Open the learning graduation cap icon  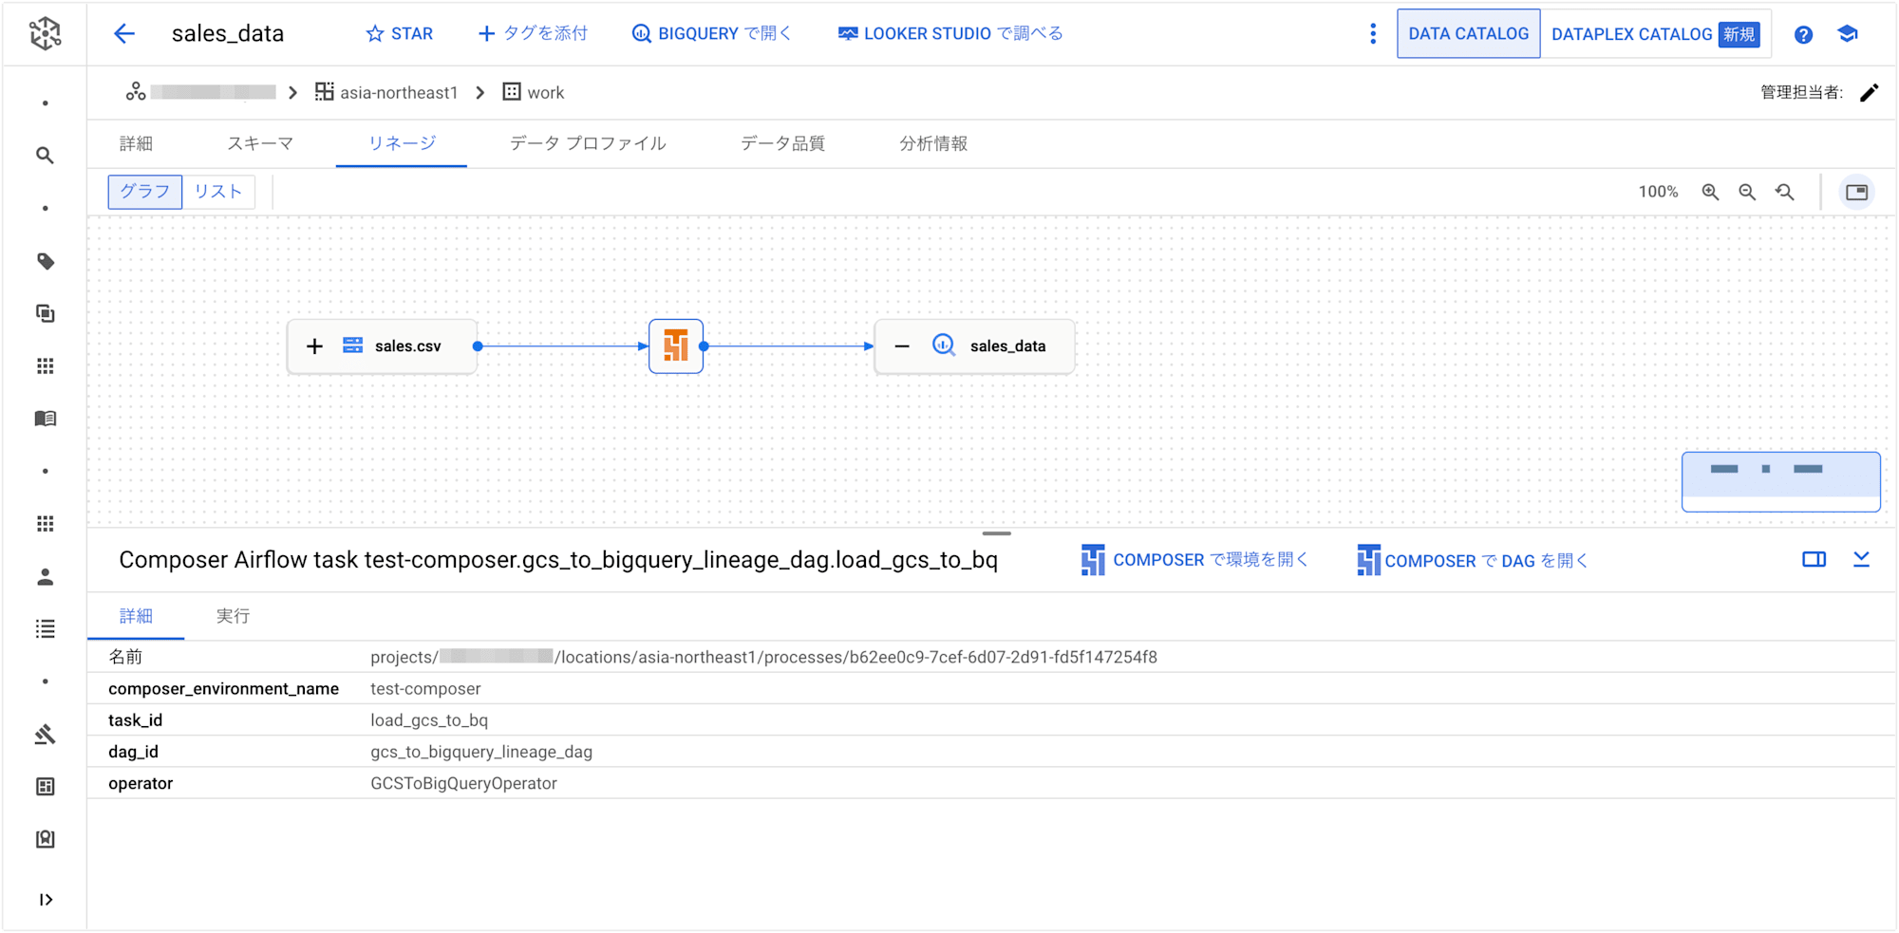click(x=1848, y=34)
